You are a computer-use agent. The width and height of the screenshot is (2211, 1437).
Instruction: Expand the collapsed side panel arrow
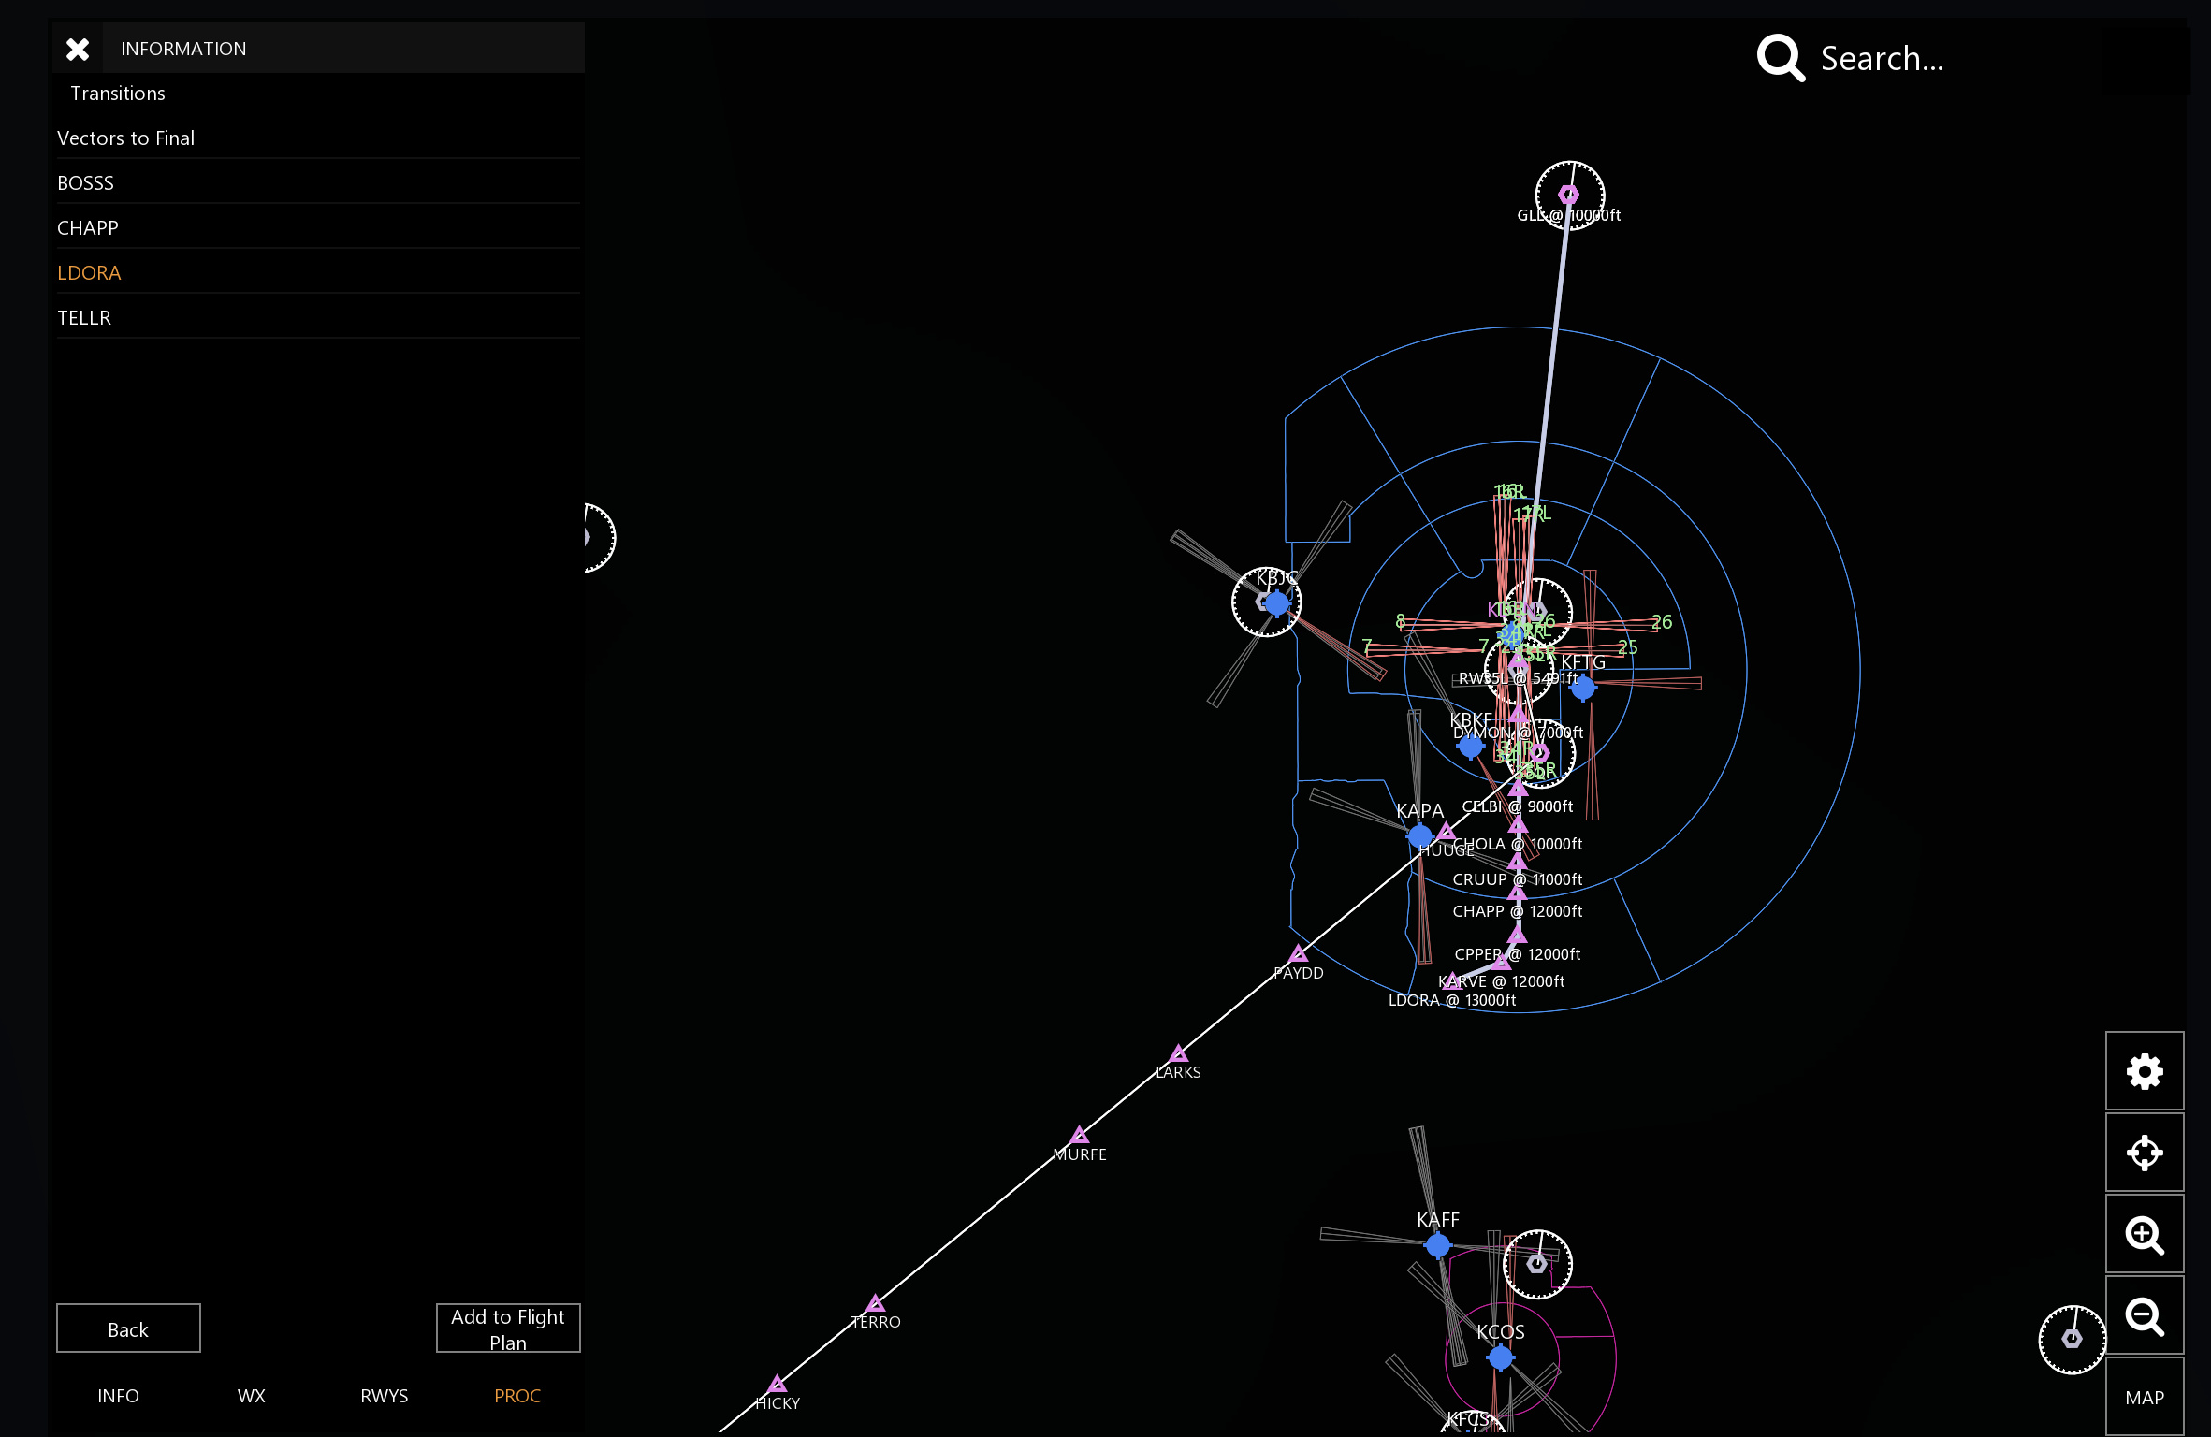(589, 537)
